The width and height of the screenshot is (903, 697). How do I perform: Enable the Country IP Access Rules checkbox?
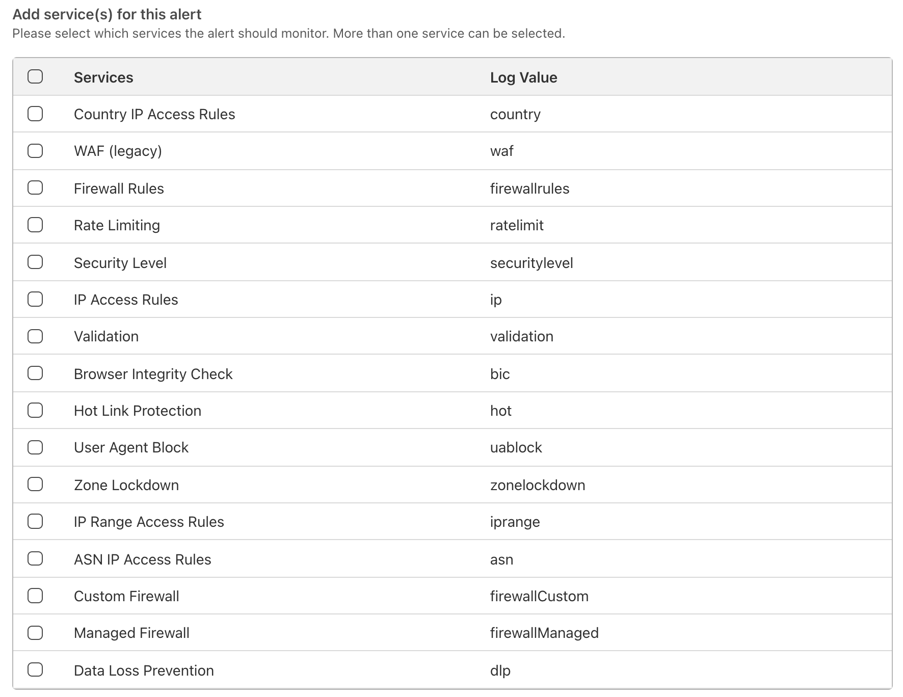(35, 114)
